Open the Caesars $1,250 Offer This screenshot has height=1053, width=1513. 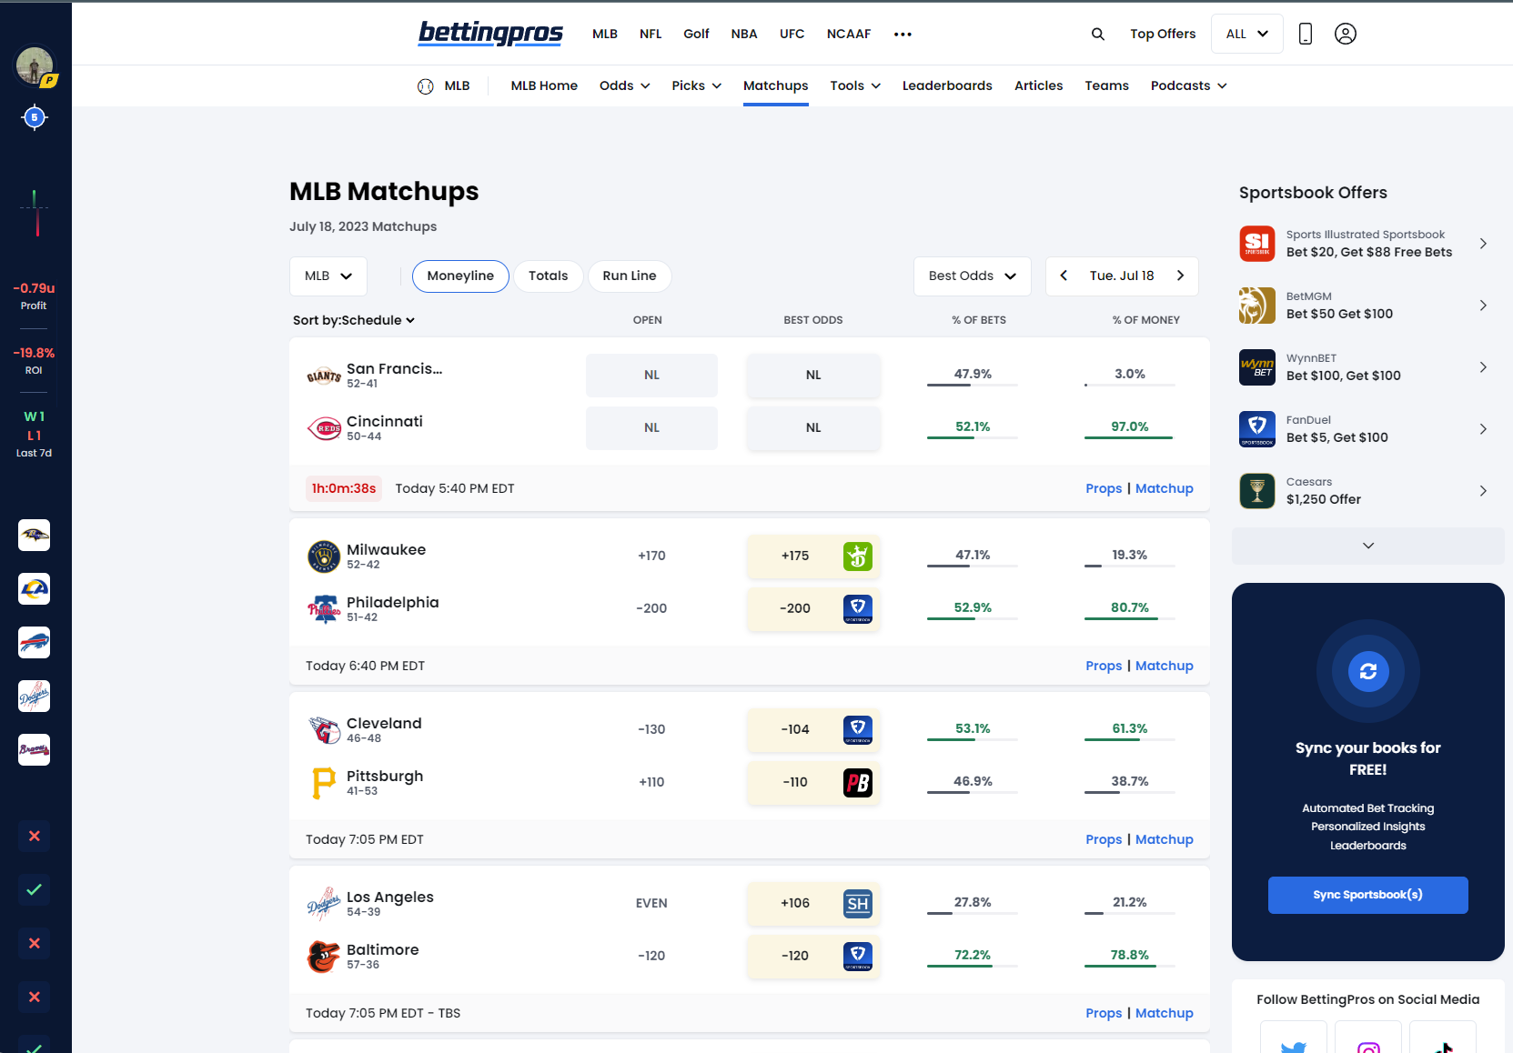(1368, 491)
